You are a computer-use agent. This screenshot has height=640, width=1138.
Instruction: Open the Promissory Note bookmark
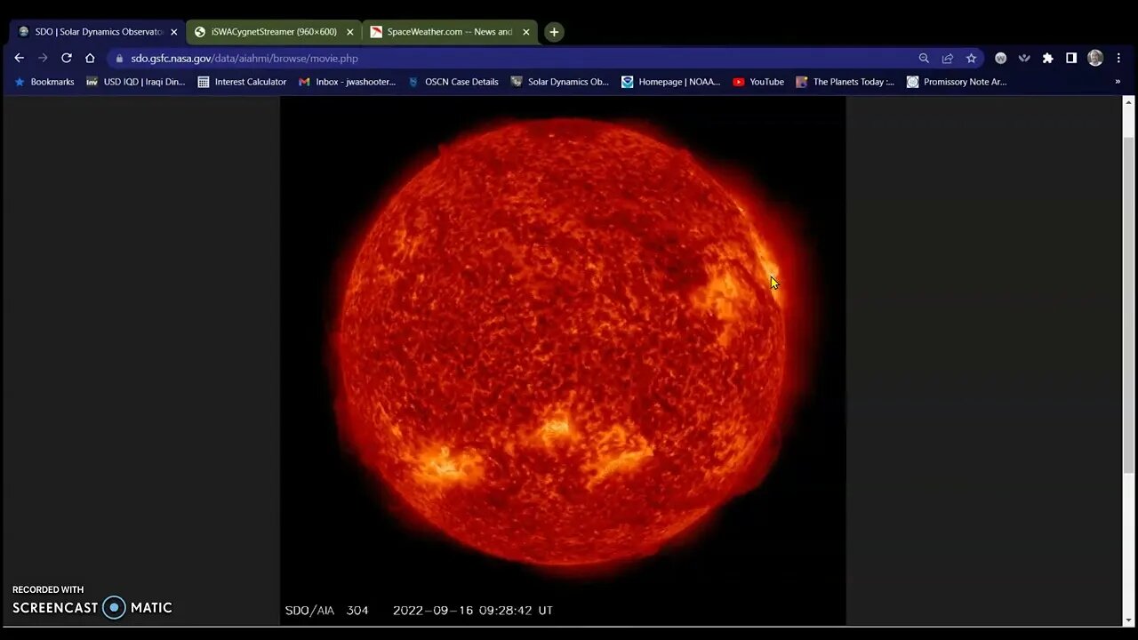tap(957, 82)
